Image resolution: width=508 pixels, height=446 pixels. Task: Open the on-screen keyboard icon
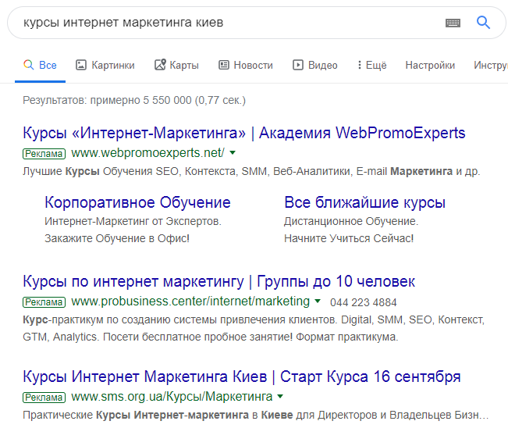point(453,23)
